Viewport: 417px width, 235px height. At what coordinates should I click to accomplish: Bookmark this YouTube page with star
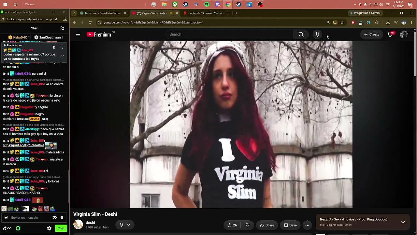[342, 23]
